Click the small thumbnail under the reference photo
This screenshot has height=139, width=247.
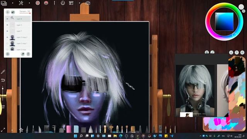pyautogui.click(x=186, y=115)
